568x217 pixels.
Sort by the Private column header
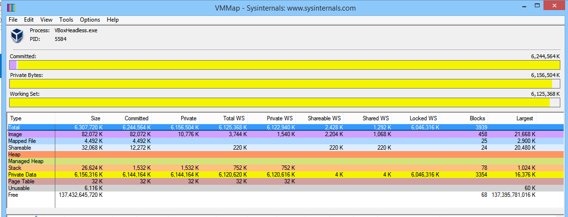176,118
